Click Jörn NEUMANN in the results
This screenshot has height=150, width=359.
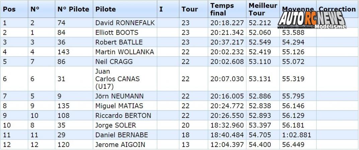click(x=119, y=96)
